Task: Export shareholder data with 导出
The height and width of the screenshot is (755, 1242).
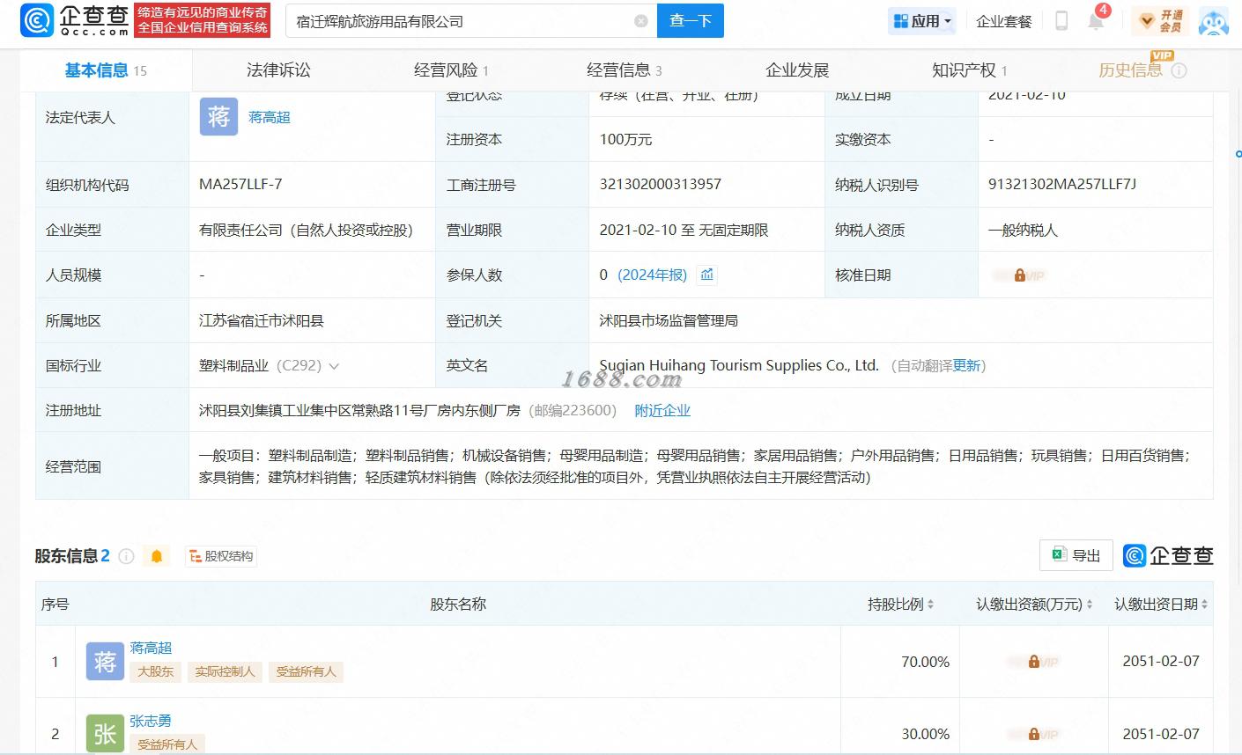Action: tap(1076, 555)
